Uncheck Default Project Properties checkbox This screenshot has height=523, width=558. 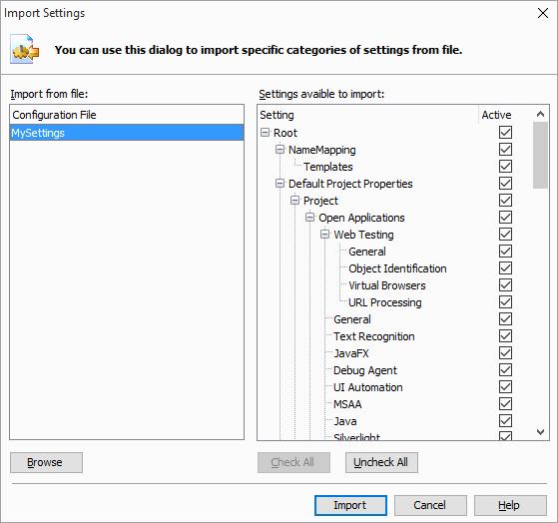pos(505,184)
